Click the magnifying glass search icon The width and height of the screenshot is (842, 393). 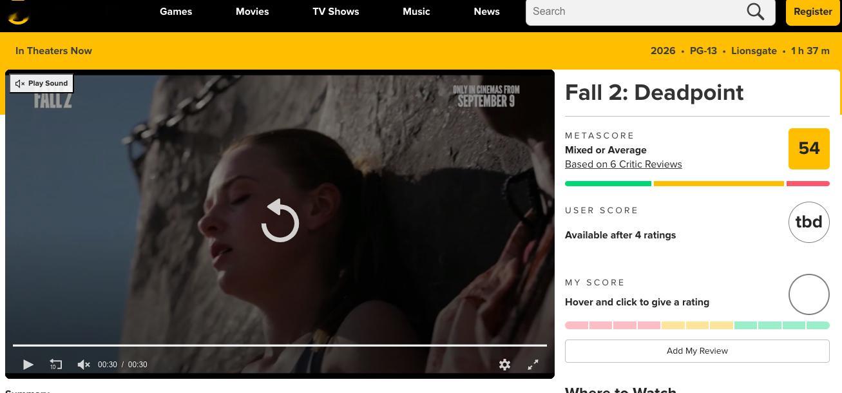756,12
